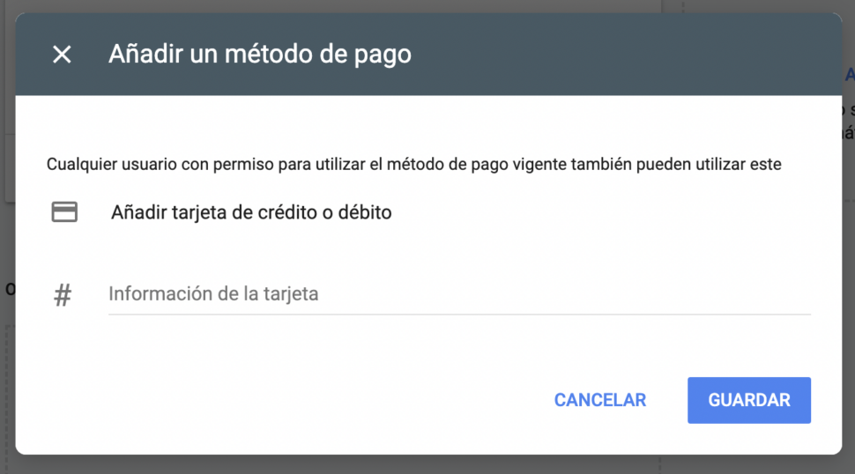Click the permission notice text about payment users

[413, 164]
